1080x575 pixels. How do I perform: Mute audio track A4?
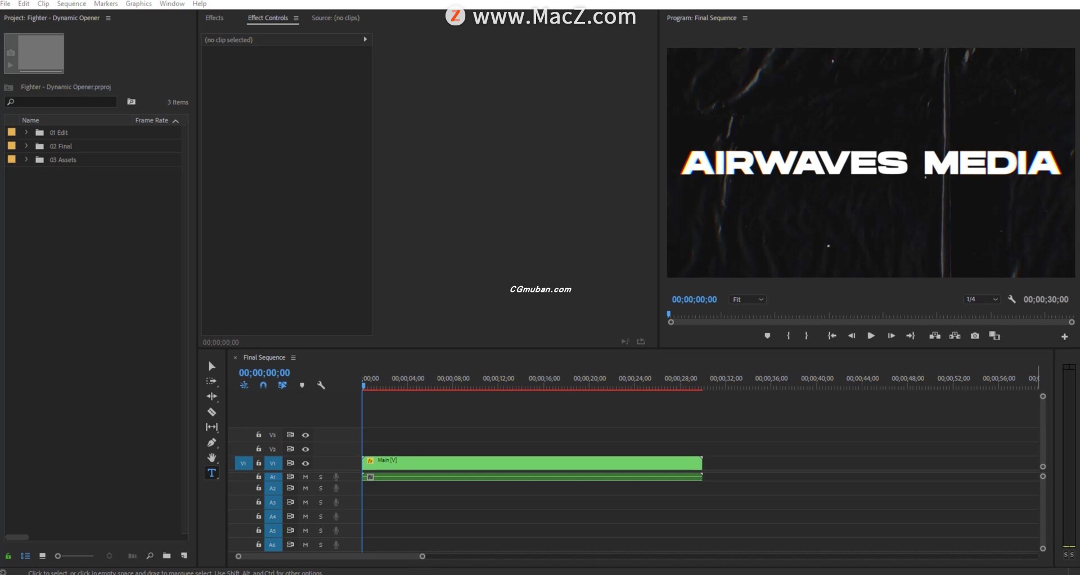[305, 517]
